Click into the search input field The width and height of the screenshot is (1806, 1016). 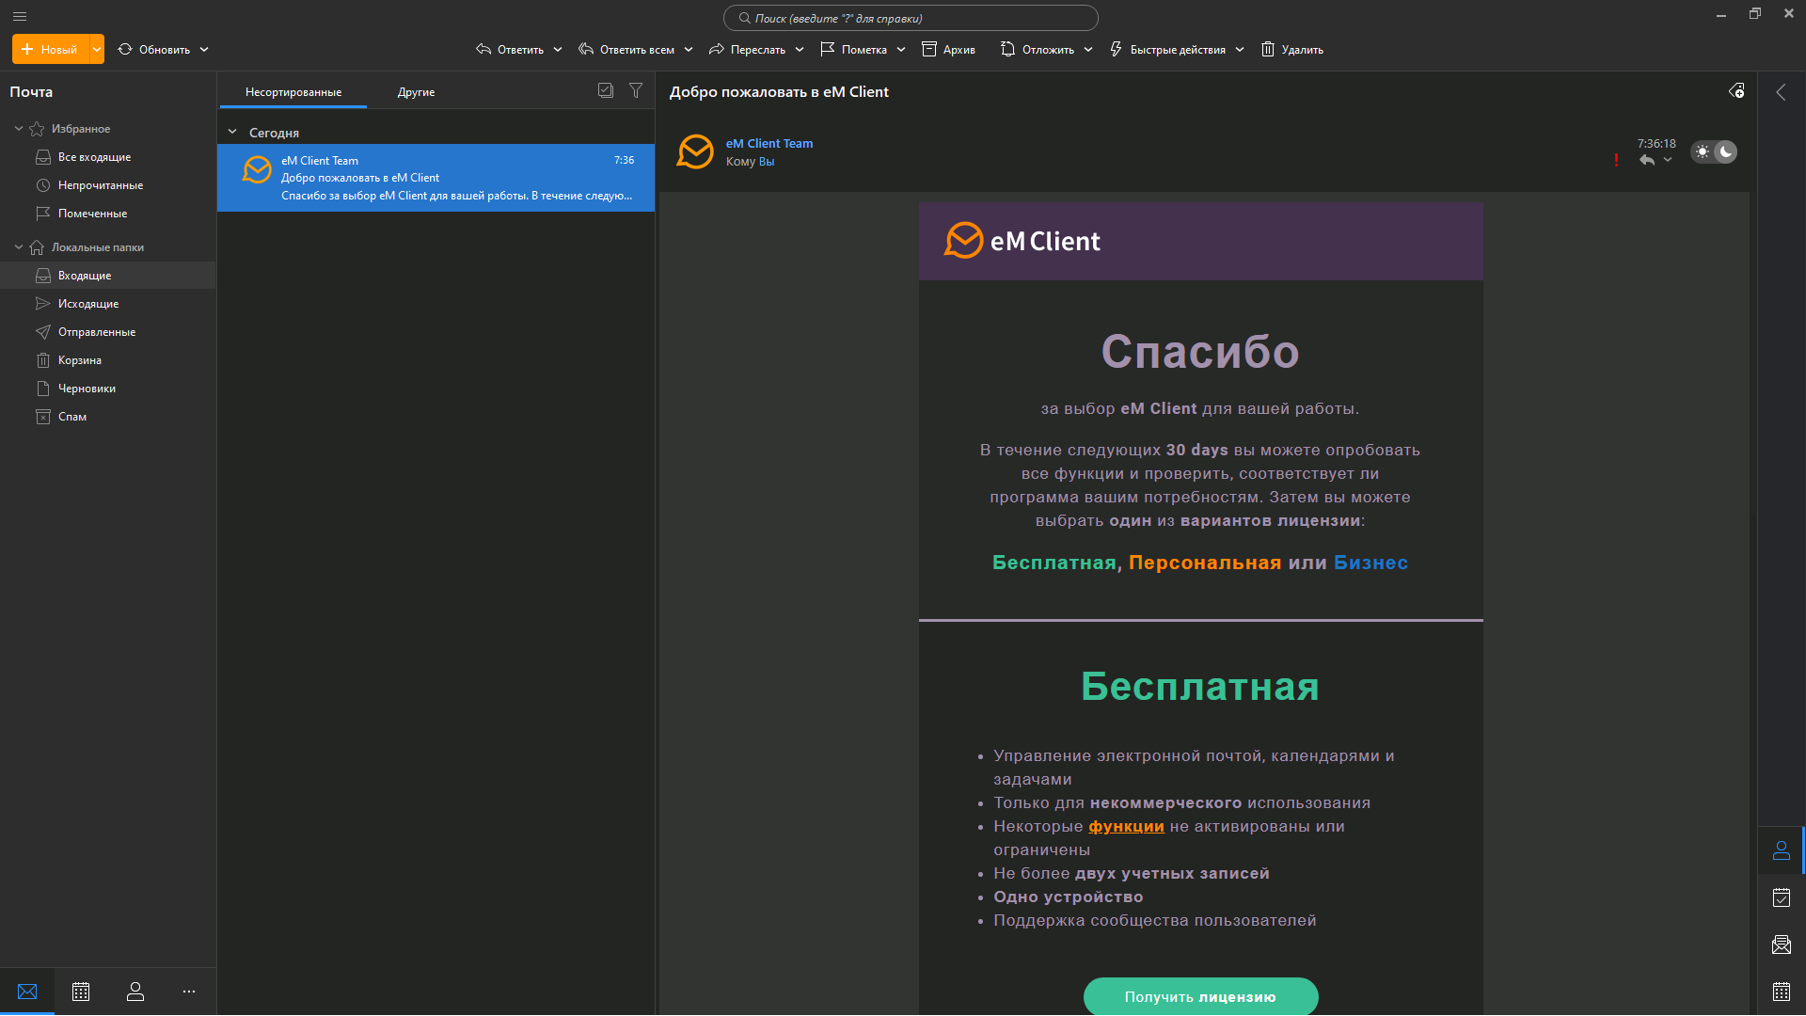pos(911,18)
